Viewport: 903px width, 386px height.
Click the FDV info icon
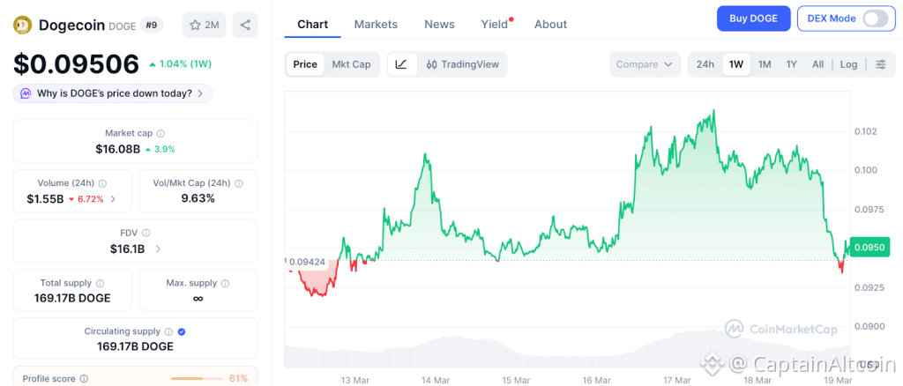click(x=146, y=233)
